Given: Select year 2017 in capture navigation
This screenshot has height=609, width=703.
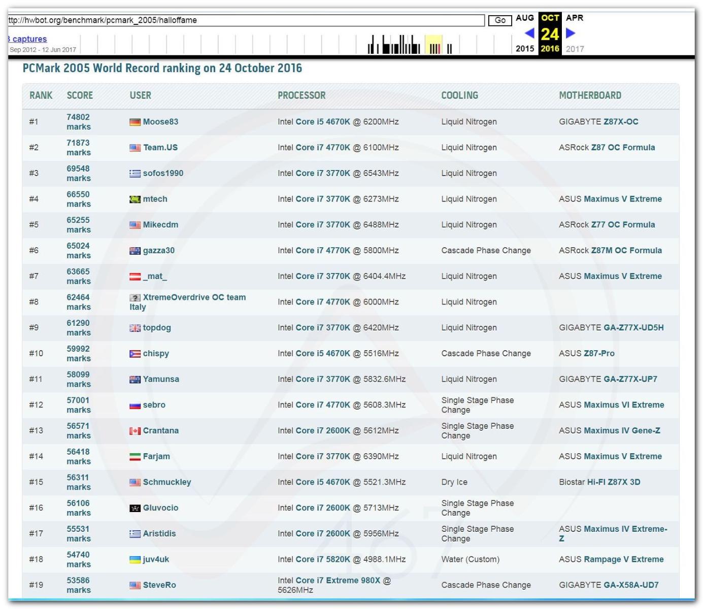Looking at the screenshot, I should coord(575,49).
